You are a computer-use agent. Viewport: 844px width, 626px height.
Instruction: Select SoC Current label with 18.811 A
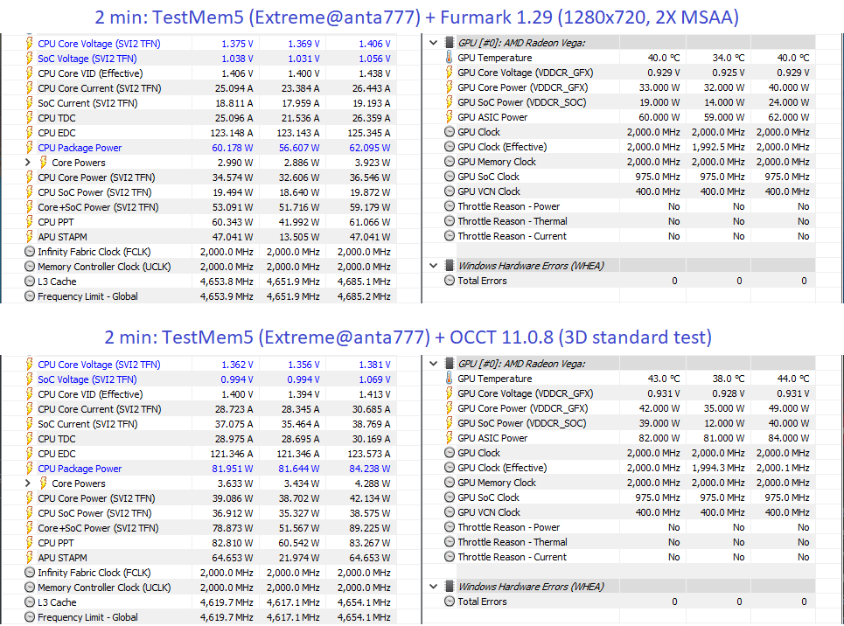point(87,103)
